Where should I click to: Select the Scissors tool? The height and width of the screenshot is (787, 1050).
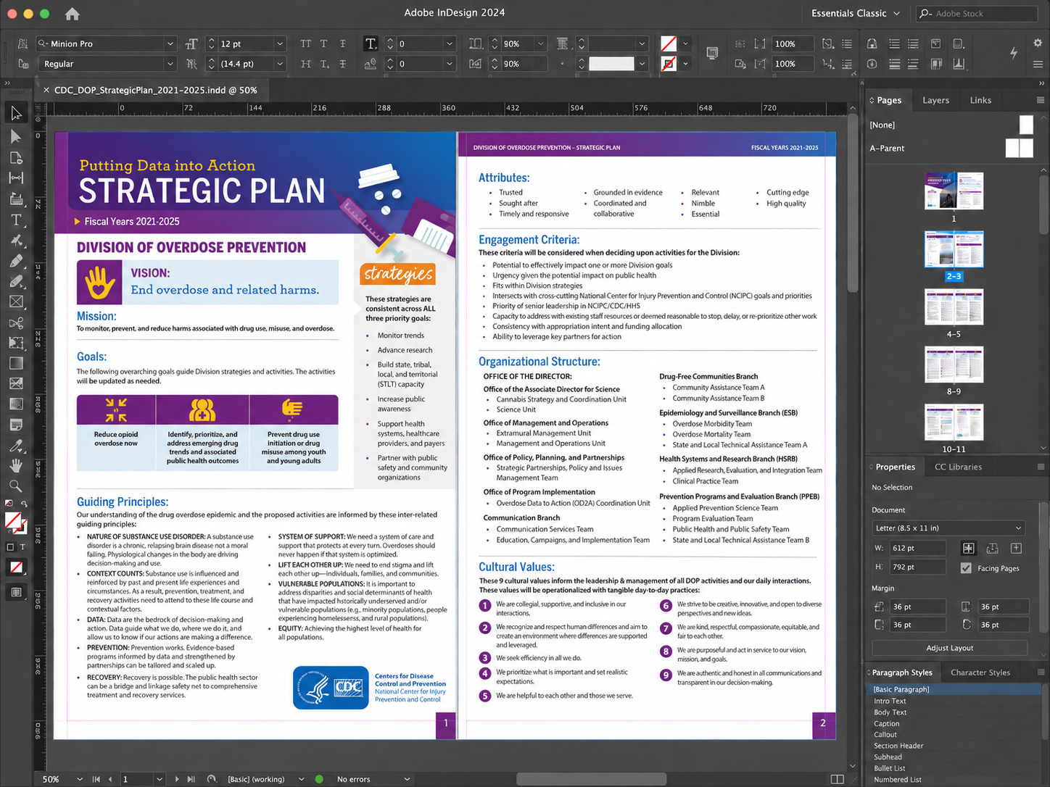(x=16, y=322)
